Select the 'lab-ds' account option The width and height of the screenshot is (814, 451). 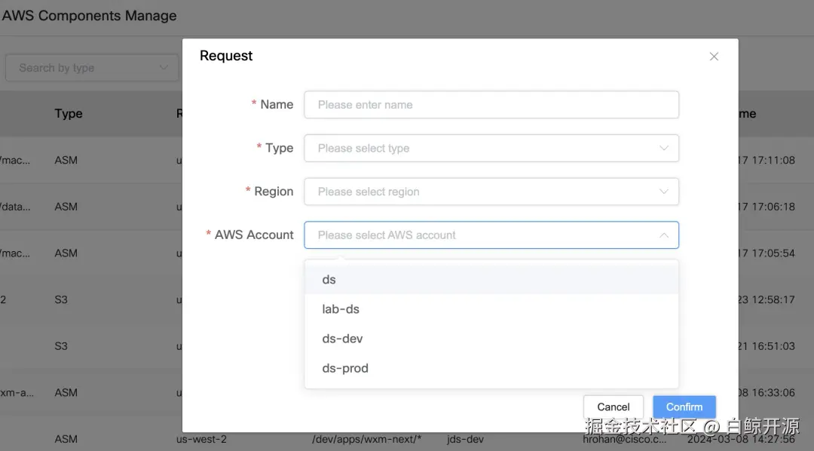(x=491, y=309)
